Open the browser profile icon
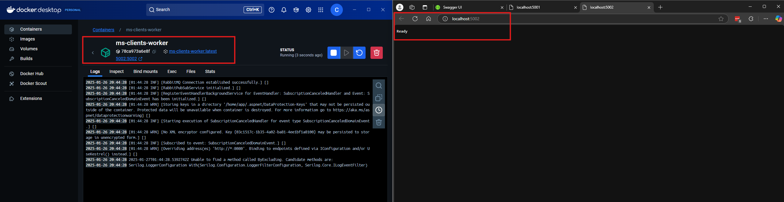This screenshot has height=202, width=784. click(399, 7)
